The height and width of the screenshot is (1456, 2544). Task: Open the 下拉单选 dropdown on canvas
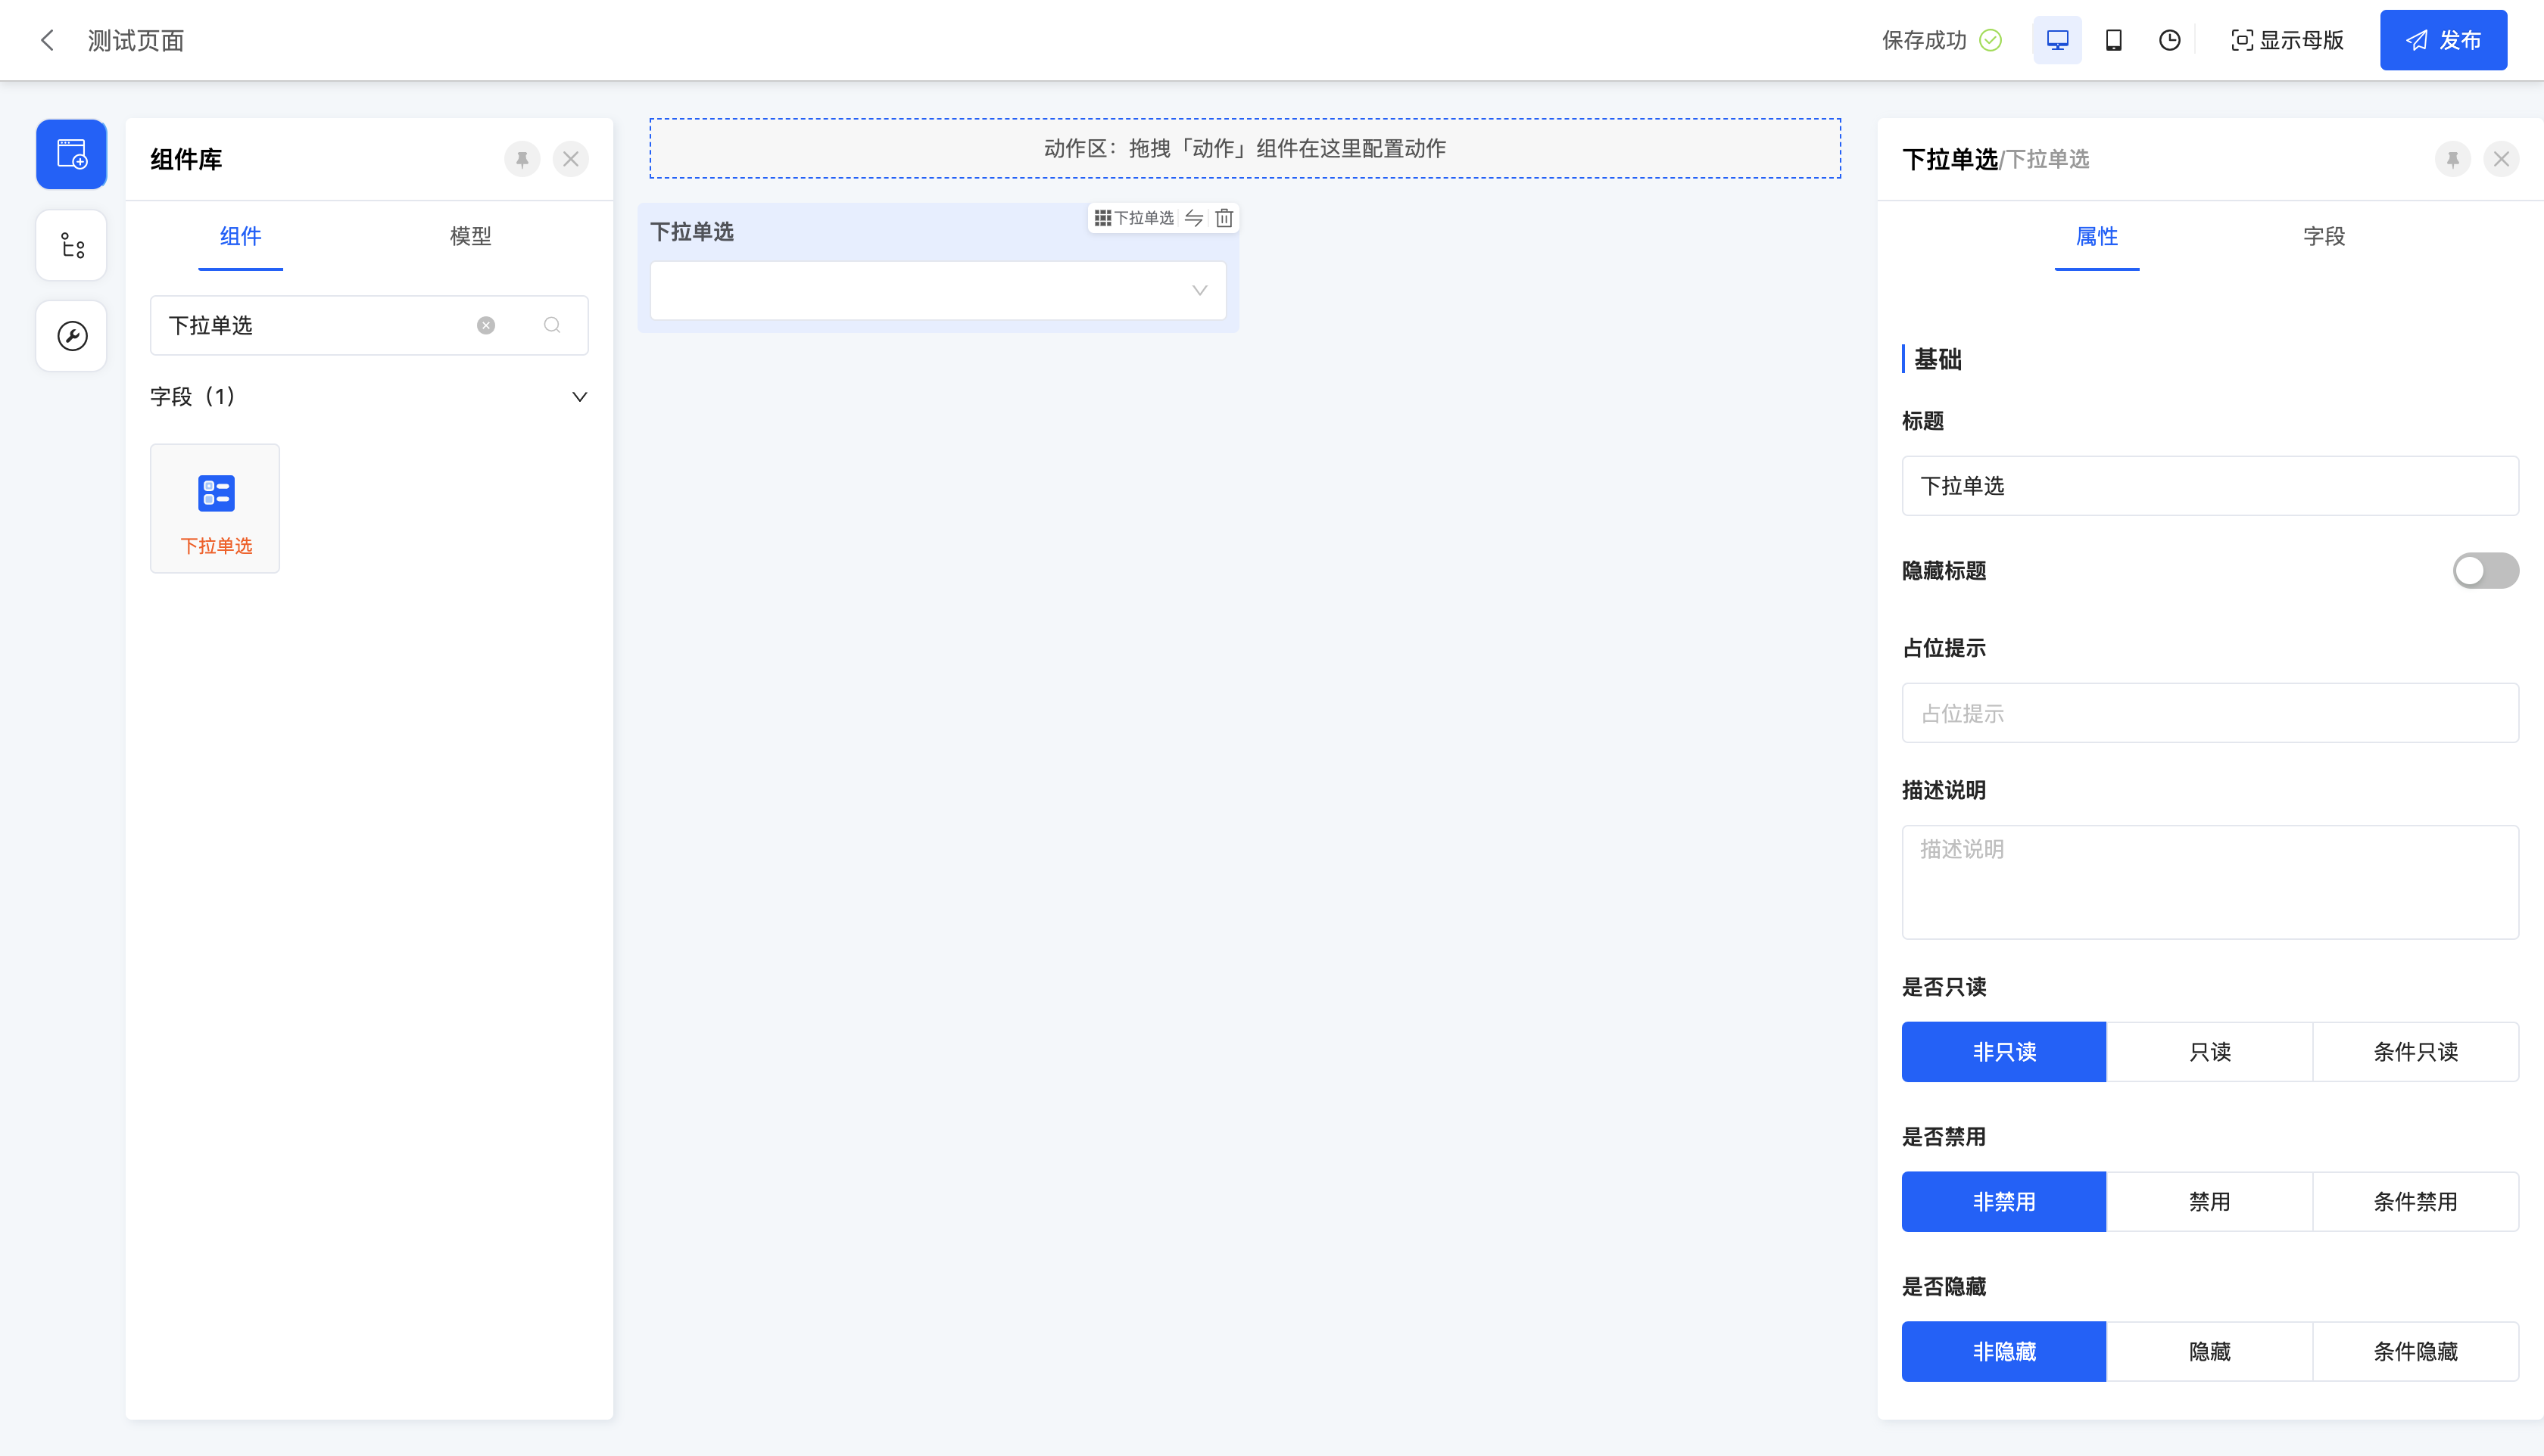coord(937,290)
